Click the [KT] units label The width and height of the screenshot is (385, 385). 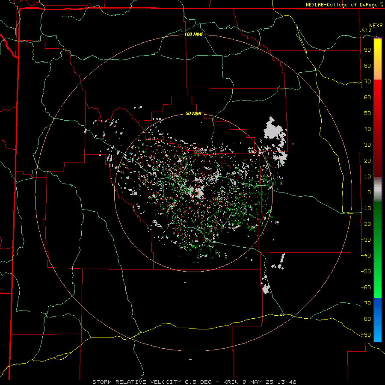tap(365, 30)
